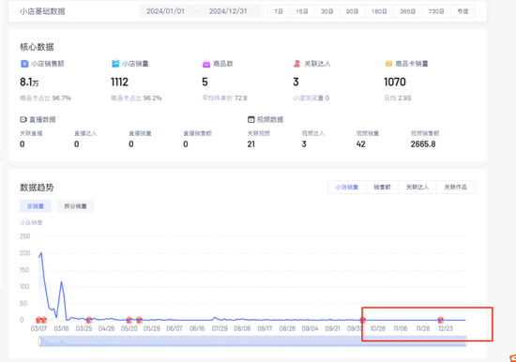The image size is (516, 362).
Task: Click the 07/29 axis label
Action: [220, 328]
